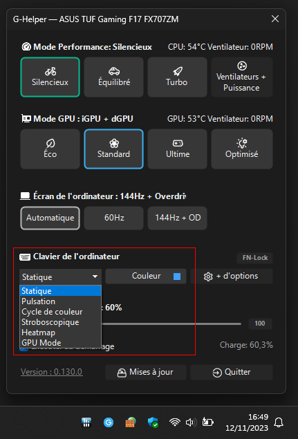This screenshot has height=439, width=298.
Task: Pick Stroboscopique in the list
Action: (x=60, y=322)
